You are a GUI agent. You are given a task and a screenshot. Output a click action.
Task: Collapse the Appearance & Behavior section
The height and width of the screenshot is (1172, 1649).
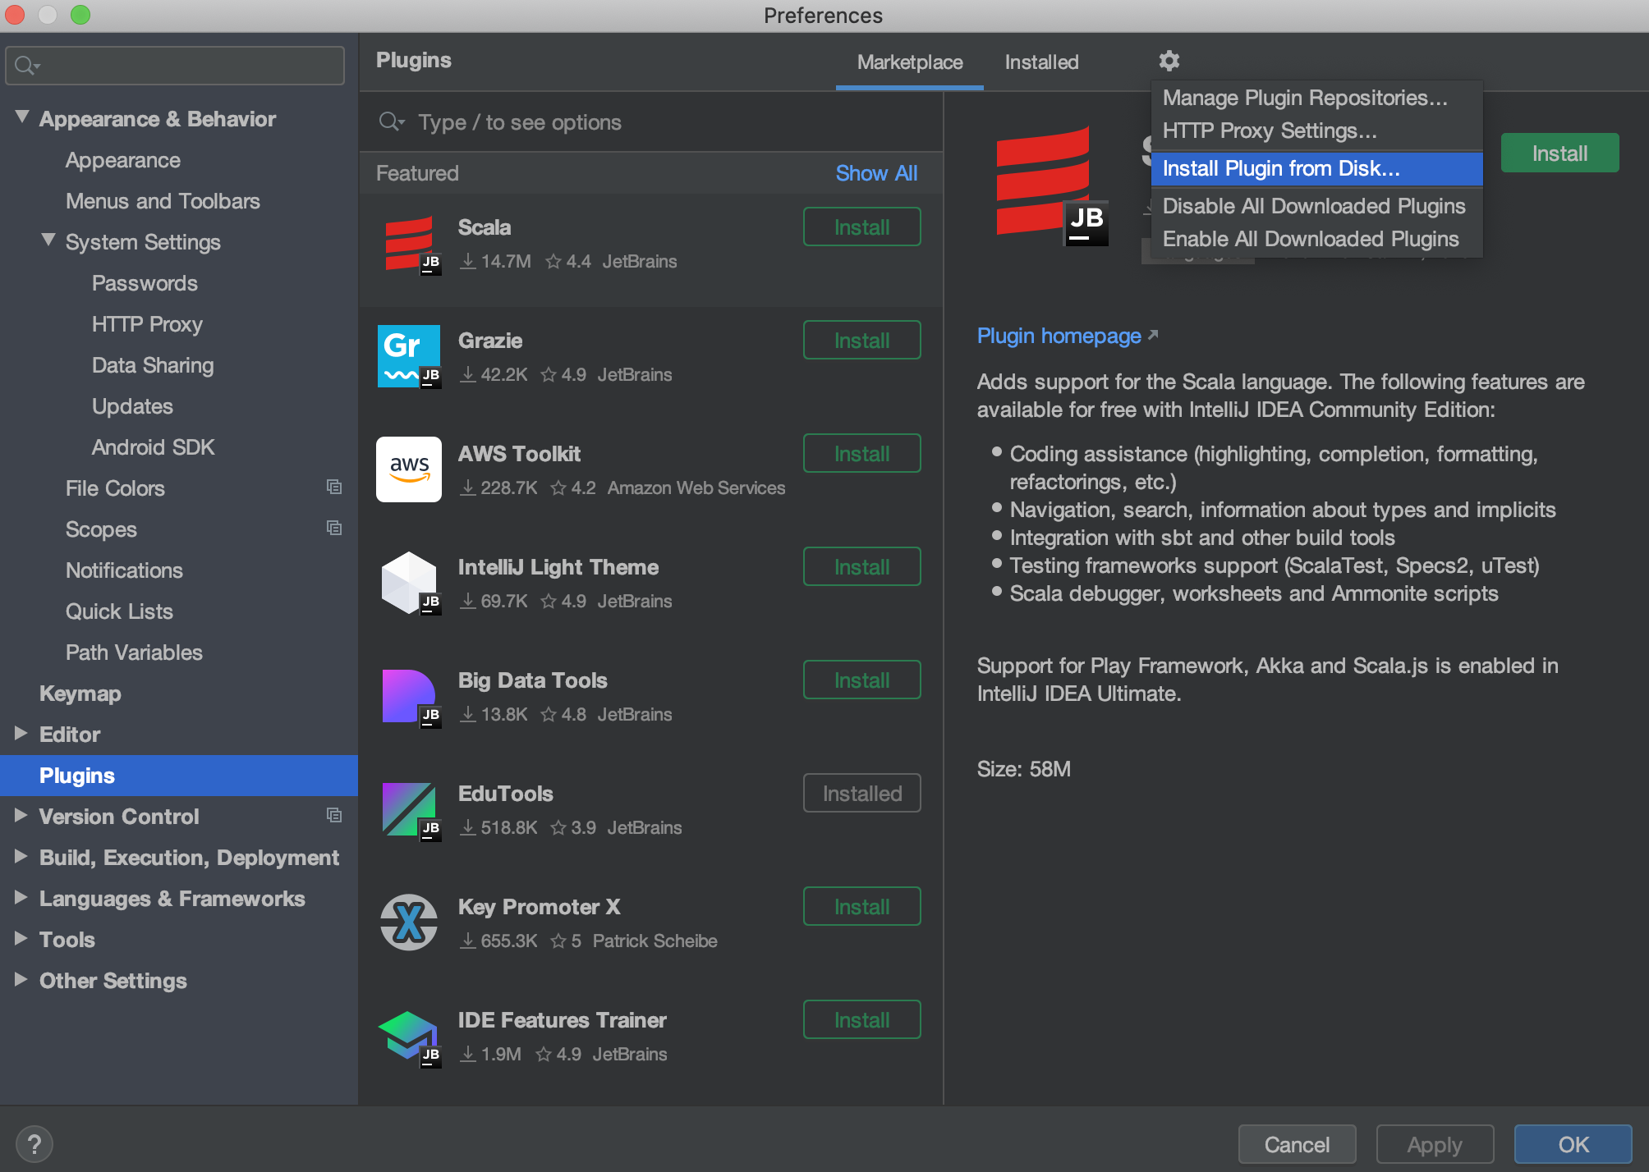tap(22, 118)
